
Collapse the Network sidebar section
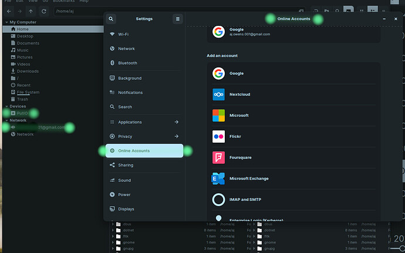pos(6,120)
